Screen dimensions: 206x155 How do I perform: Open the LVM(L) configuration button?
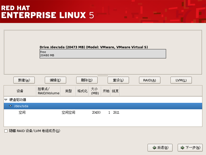[181, 80]
